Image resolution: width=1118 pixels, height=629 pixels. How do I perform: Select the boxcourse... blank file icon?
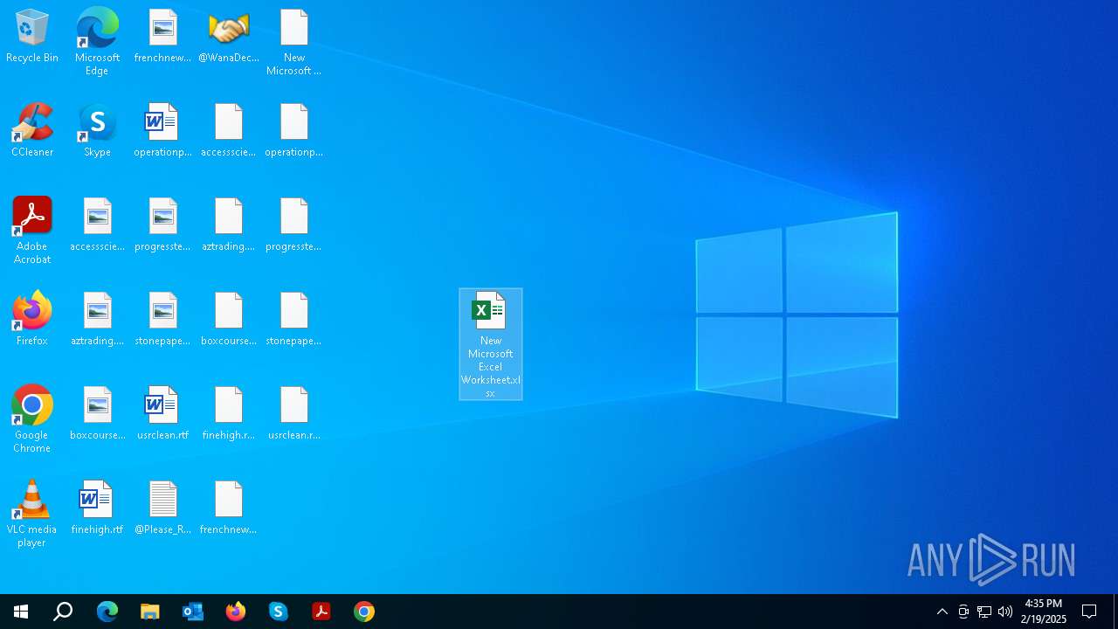pyautogui.click(x=228, y=320)
